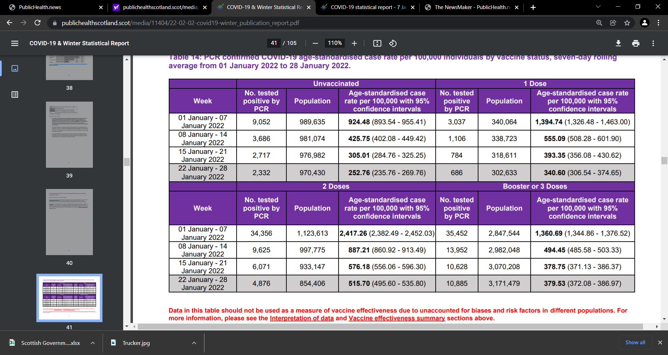Open the thumbnails view icon in sidebar
The width and height of the screenshot is (668, 355).
click(x=15, y=68)
